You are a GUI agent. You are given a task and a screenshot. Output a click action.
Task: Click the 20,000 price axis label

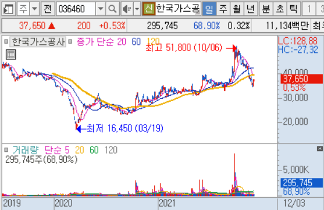click(295, 122)
